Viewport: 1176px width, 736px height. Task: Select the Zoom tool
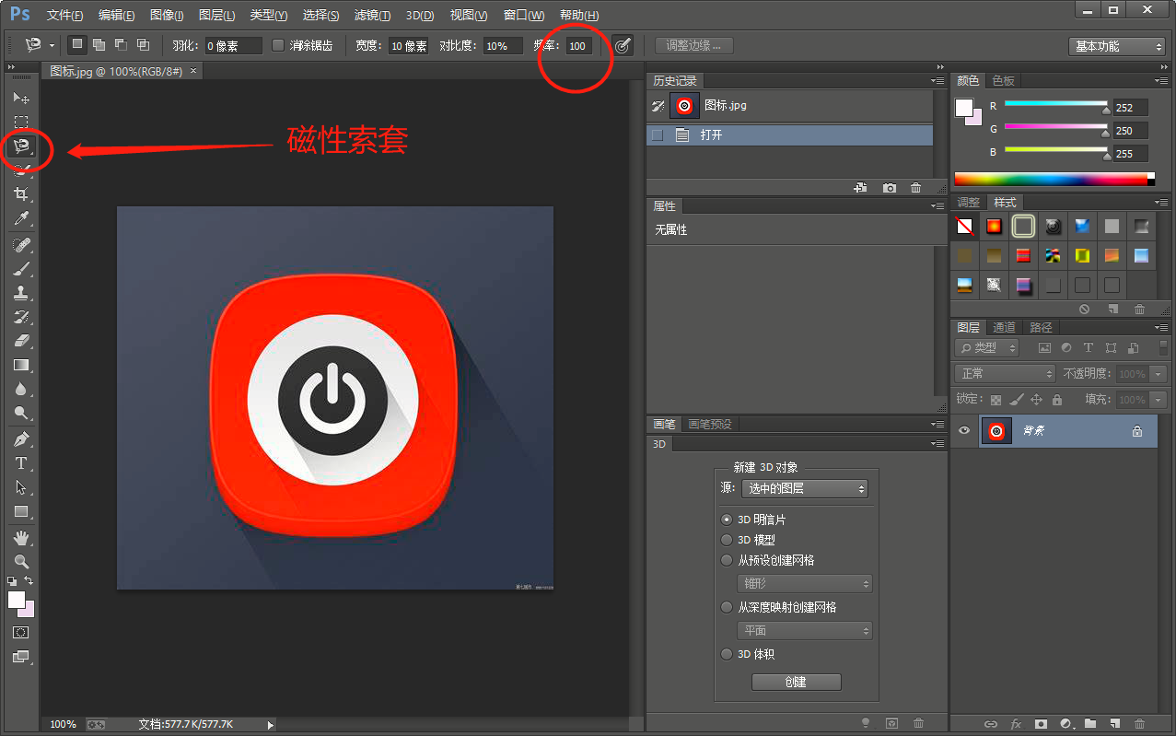pyautogui.click(x=22, y=562)
